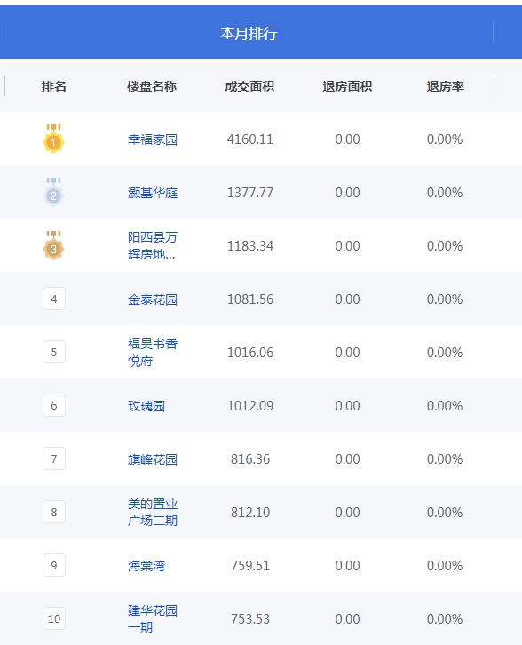The height and width of the screenshot is (645, 522).
Task: Open the 福昊书香悦府 property link
Action: point(153,352)
